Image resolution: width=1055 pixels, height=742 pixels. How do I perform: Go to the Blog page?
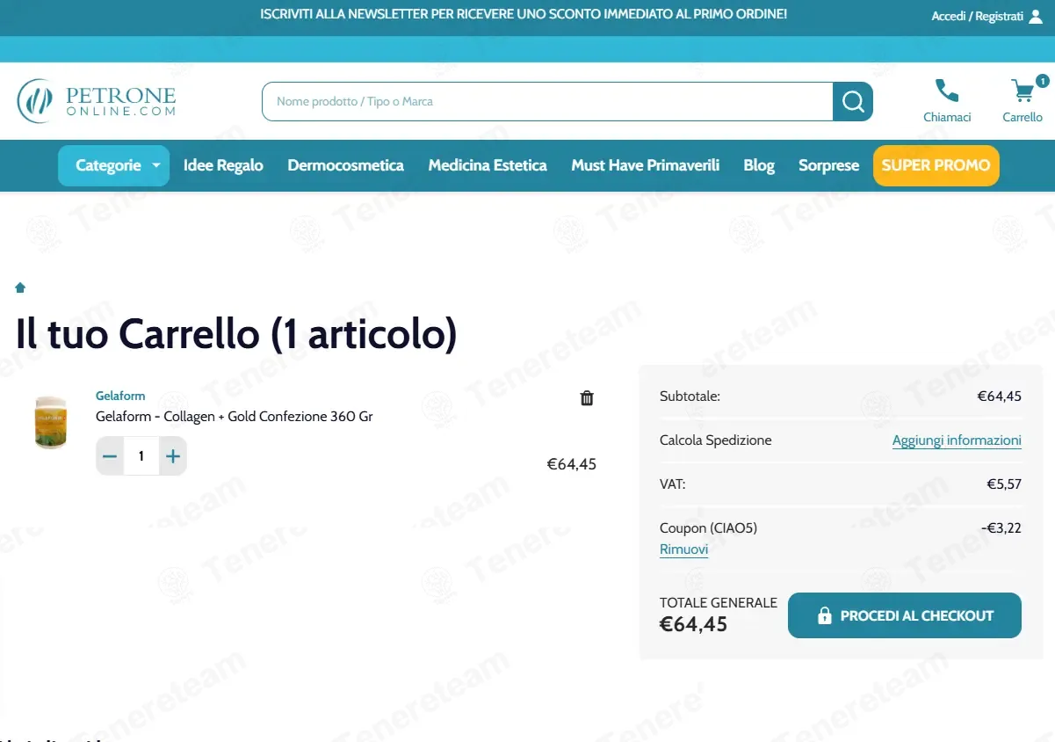tap(759, 165)
